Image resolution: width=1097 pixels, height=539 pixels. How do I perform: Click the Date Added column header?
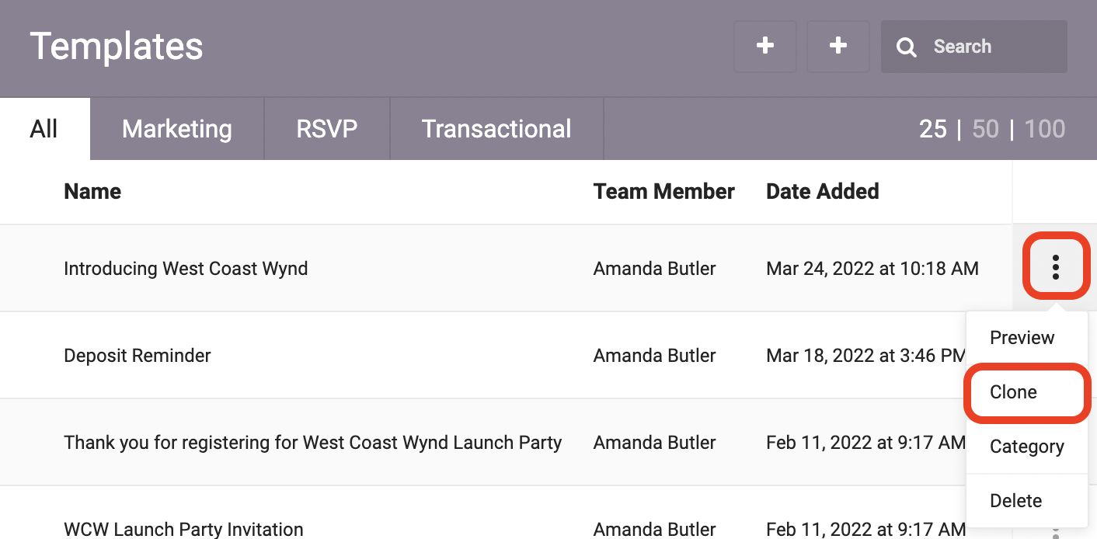pos(822,191)
